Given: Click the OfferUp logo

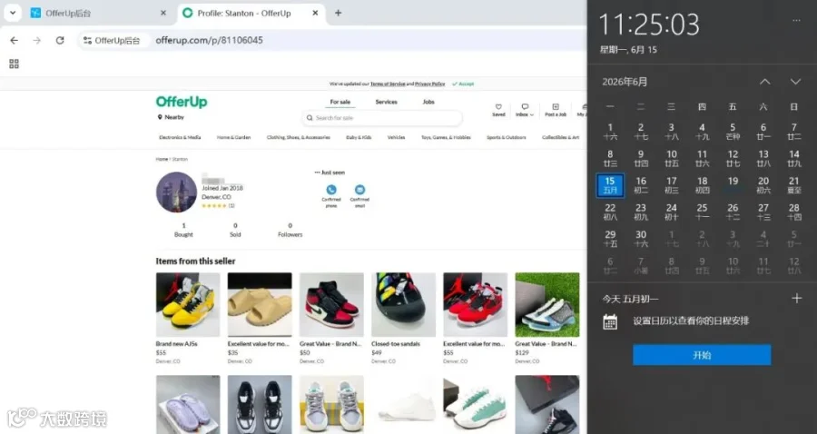Looking at the screenshot, I should pyautogui.click(x=182, y=102).
